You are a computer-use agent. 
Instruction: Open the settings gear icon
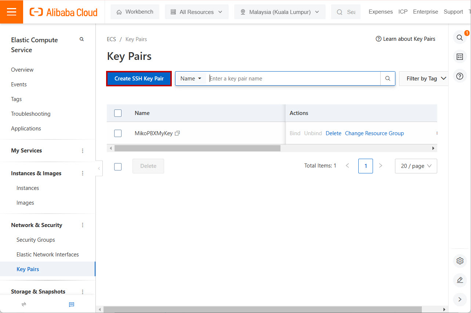tap(460, 261)
